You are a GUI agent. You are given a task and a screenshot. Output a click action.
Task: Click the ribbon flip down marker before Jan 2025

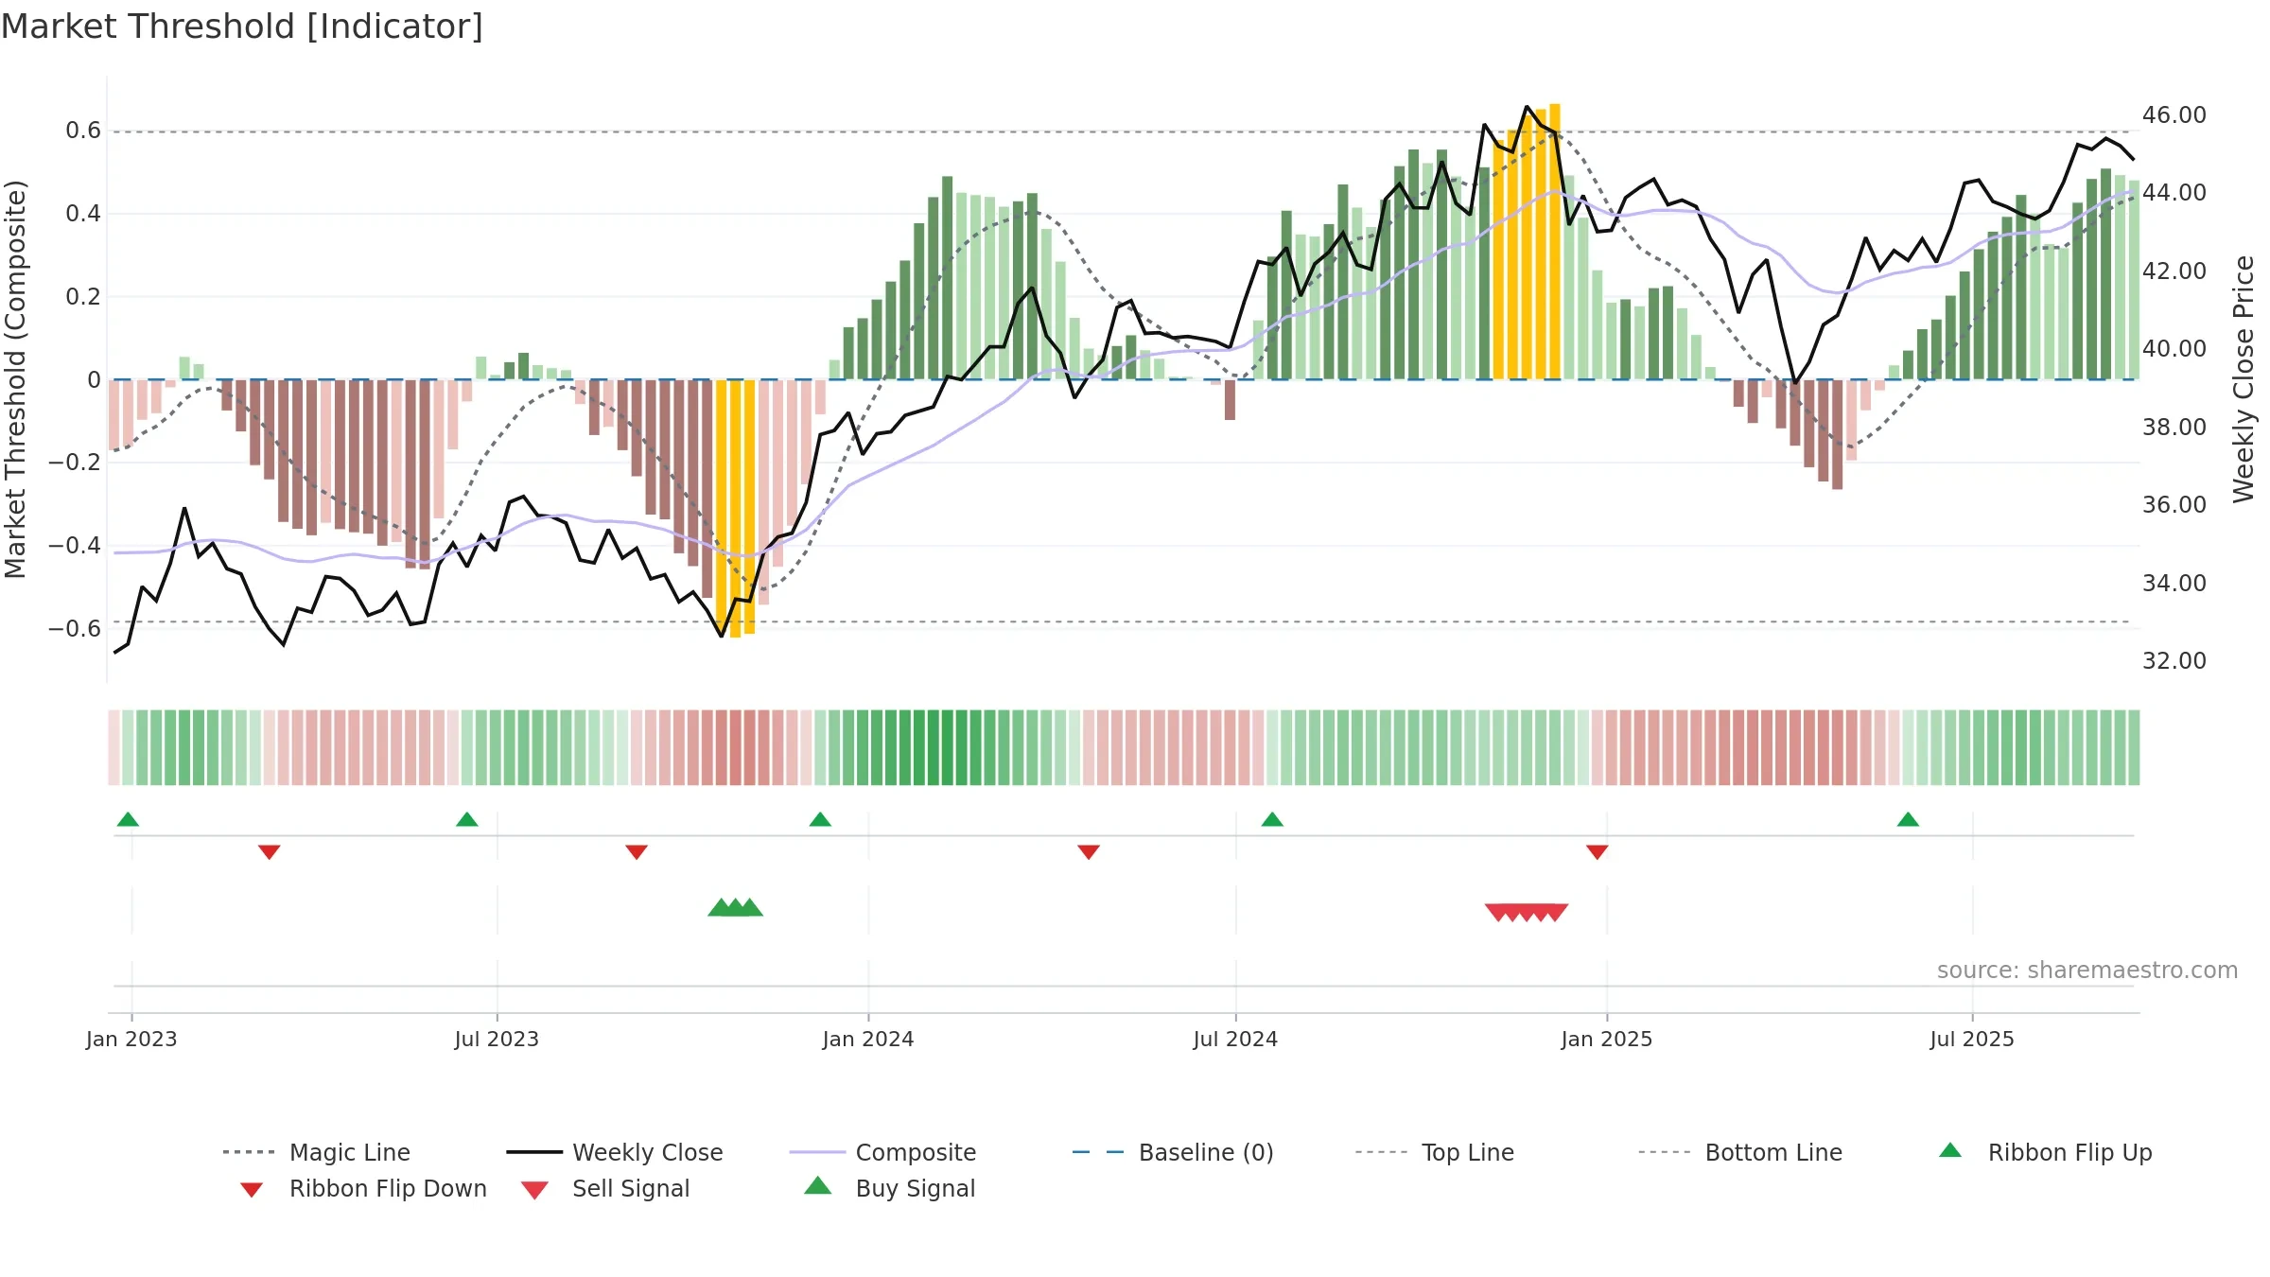point(1598,852)
